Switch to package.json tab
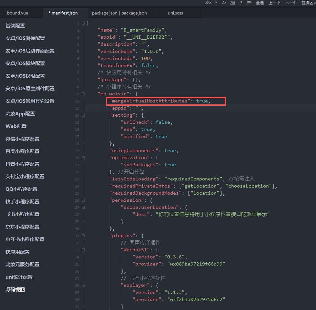This screenshot has height=310, width=316. (119, 13)
